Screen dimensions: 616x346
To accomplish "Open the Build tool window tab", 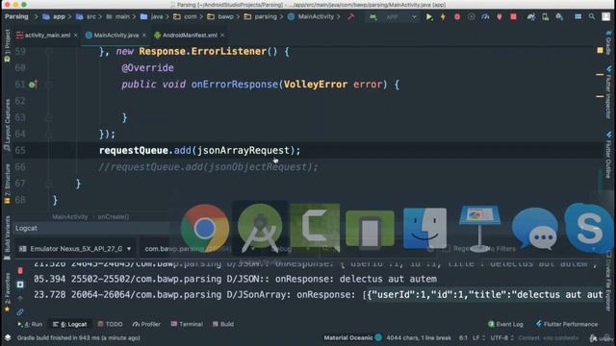I will [x=223, y=324].
